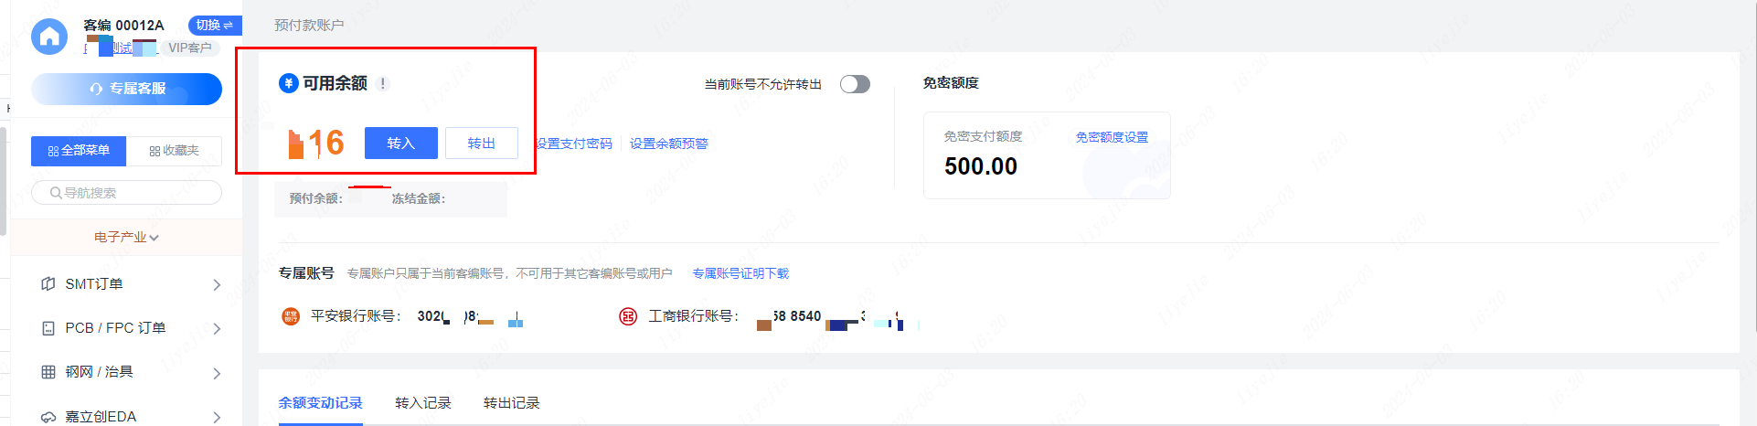Screen dimensions: 1757x426
Task: Click the blue home logo icon
Action: [x=49, y=37]
